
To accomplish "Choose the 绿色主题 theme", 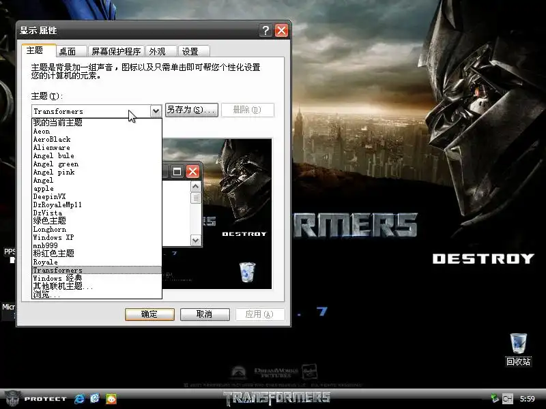I will tap(97, 221).
